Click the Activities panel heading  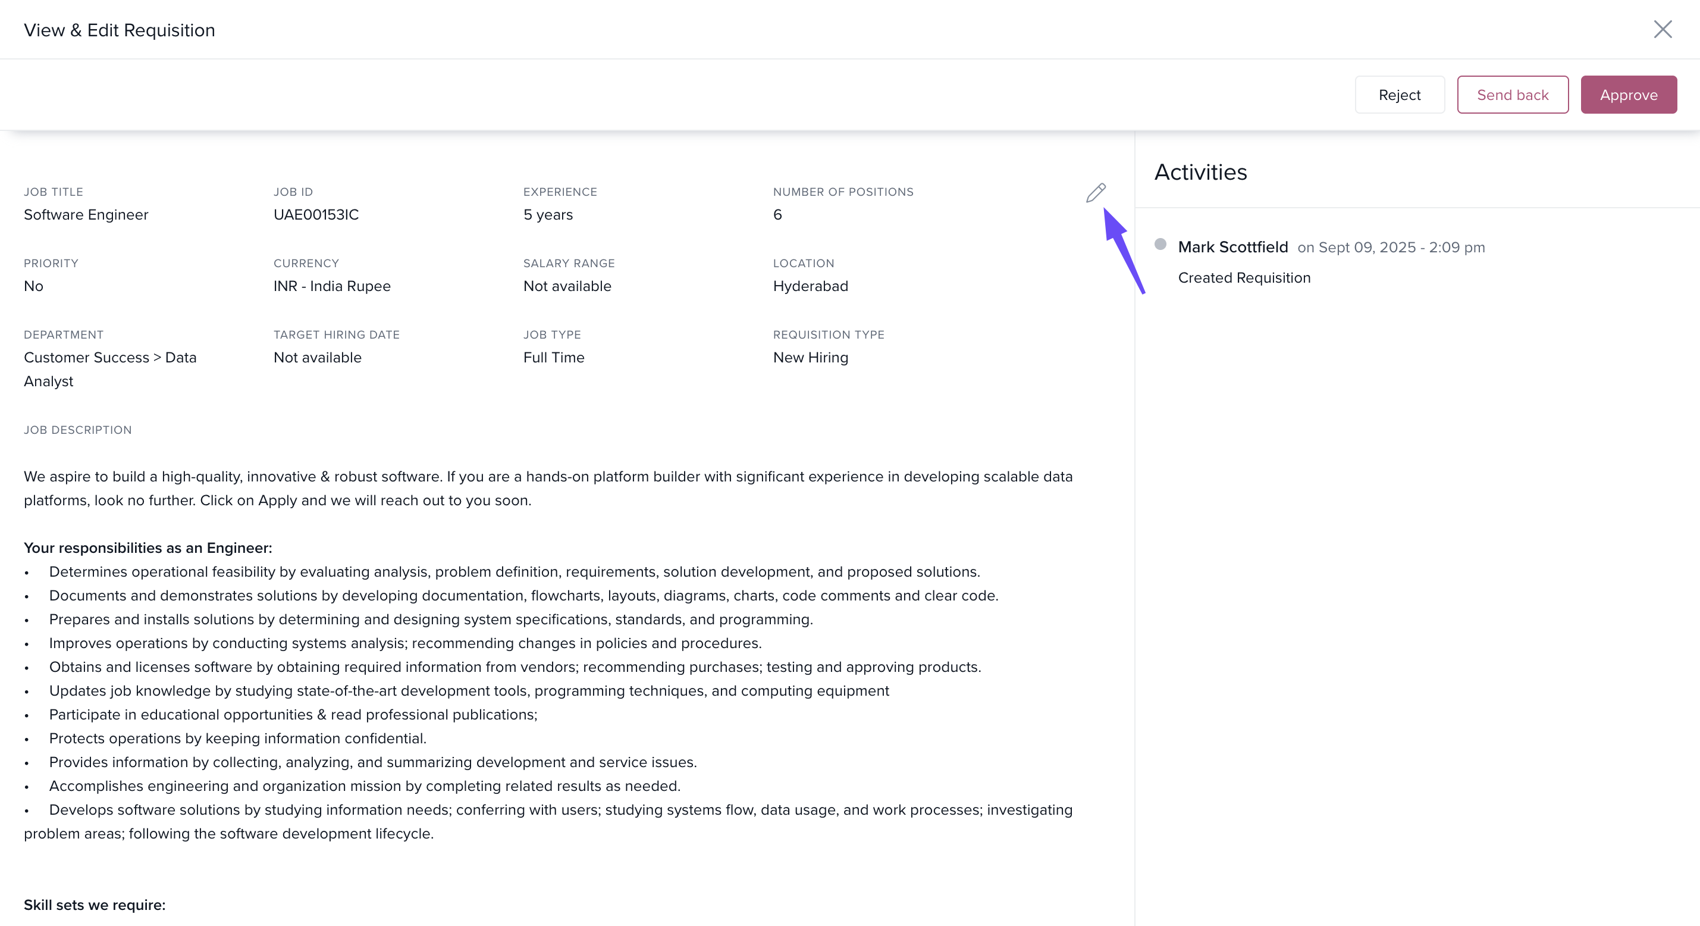(x=1200, y=173)
